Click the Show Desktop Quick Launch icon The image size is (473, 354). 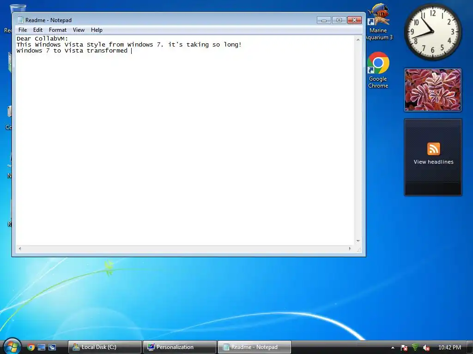pos(41,347)
